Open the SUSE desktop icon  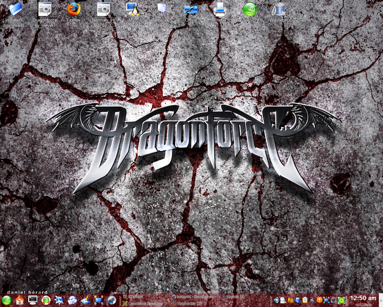[249, 13]
